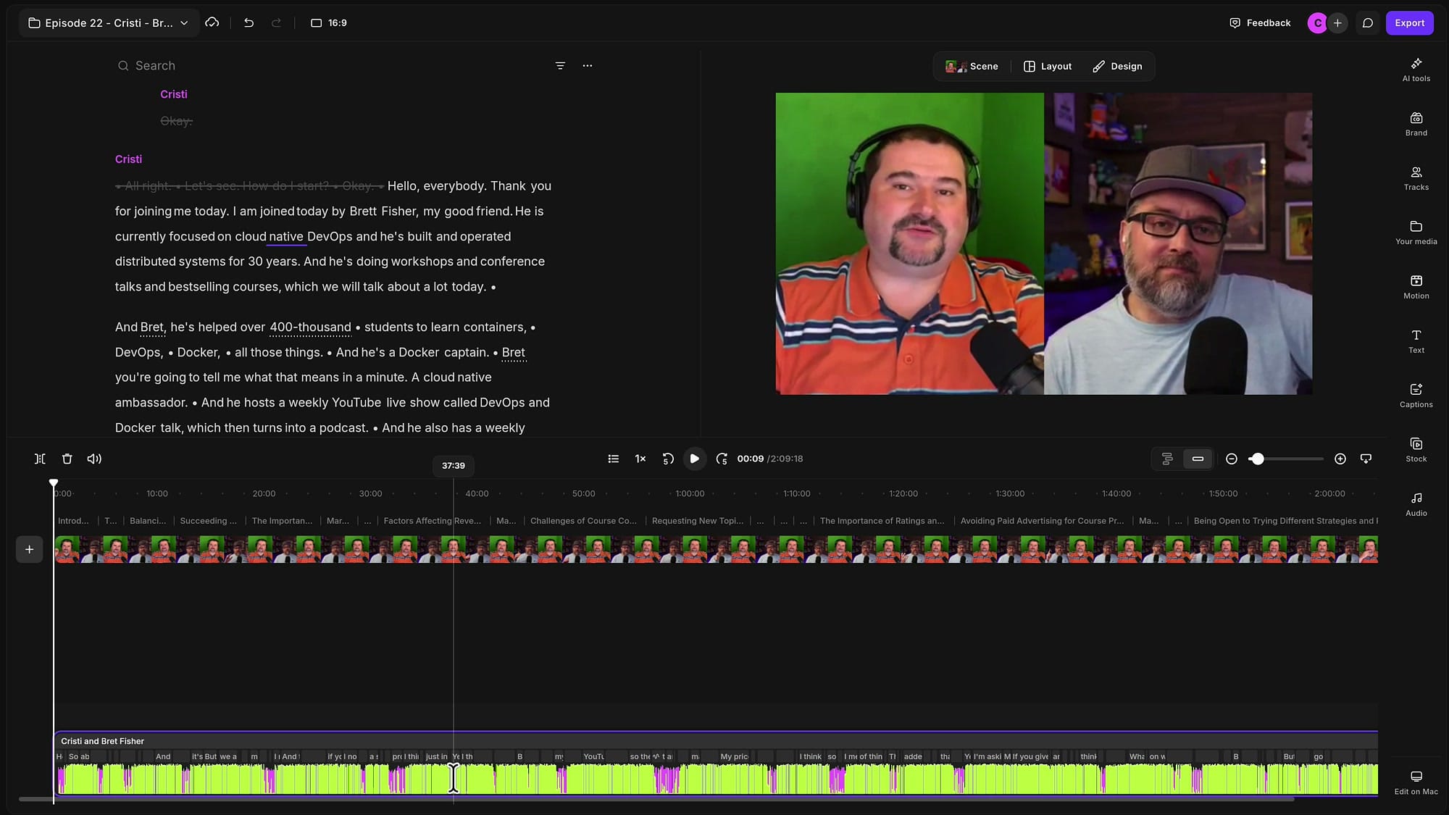Open the Captions panel
1449x815 pixels.
pos(1416,396)
